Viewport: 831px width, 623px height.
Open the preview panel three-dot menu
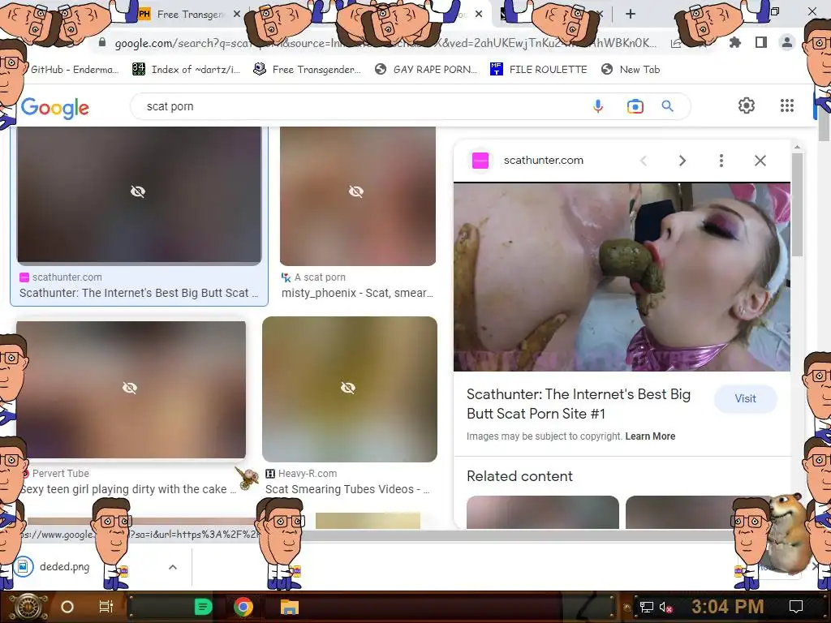[721, 161]
